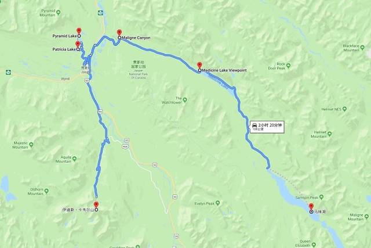Screen dimensions: 371x248
Task: Open the Helmet Mountain marker
Action: point(329,134)
